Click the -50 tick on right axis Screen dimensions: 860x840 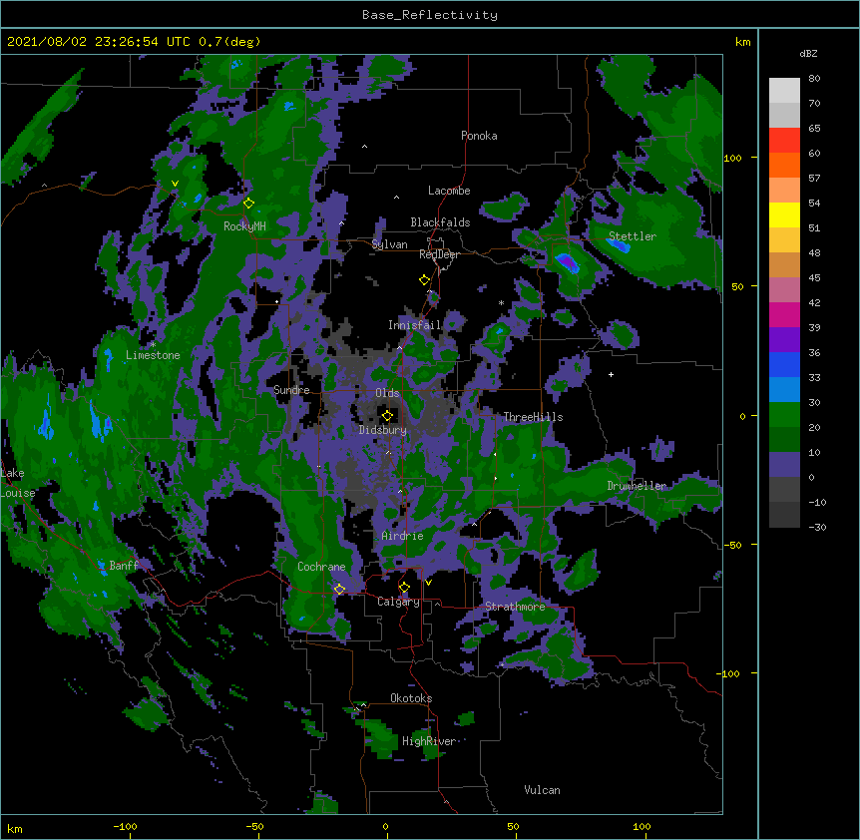click(x=732, y=545)
